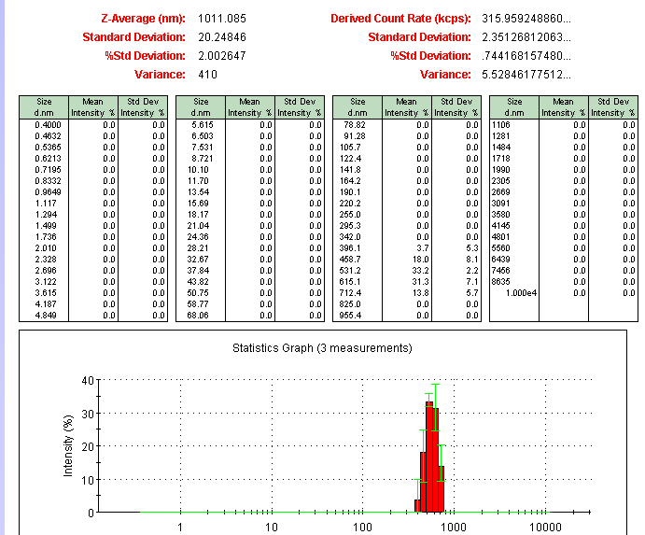Image resolution: width=645 pixels, height=535 pixels.
Task: Click the std dev intensity value 8.1
Action: 472,260
